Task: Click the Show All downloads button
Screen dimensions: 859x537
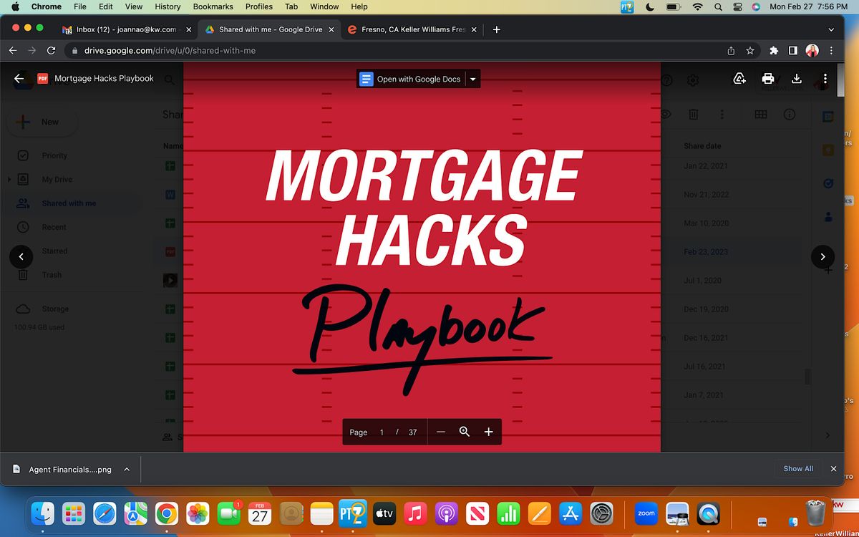Action: tap(797, 468)
